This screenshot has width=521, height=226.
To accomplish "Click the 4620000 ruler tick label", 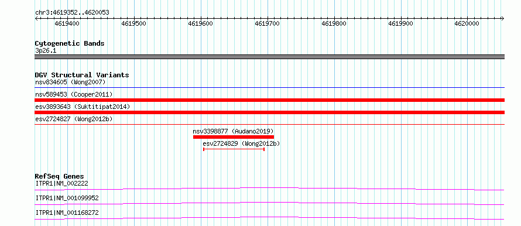I will (467, 23).
